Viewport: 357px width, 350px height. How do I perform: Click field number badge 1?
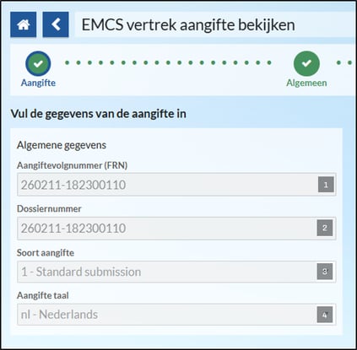[326, 185]
